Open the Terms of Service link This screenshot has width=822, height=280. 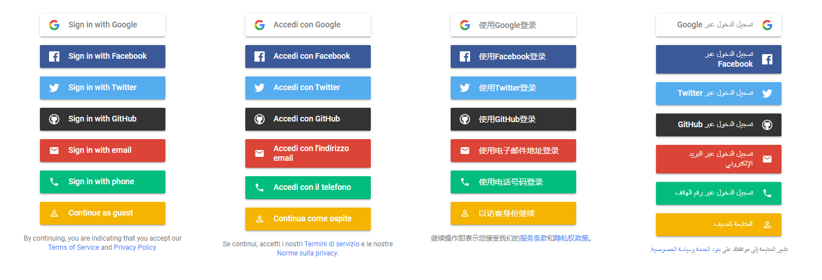pos(74,247)
